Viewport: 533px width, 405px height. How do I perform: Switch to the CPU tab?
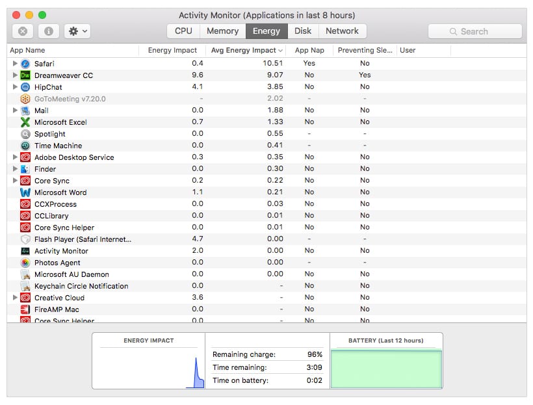183,31
